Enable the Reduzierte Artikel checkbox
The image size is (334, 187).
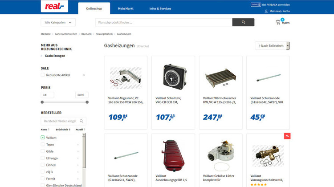(43, 75)
